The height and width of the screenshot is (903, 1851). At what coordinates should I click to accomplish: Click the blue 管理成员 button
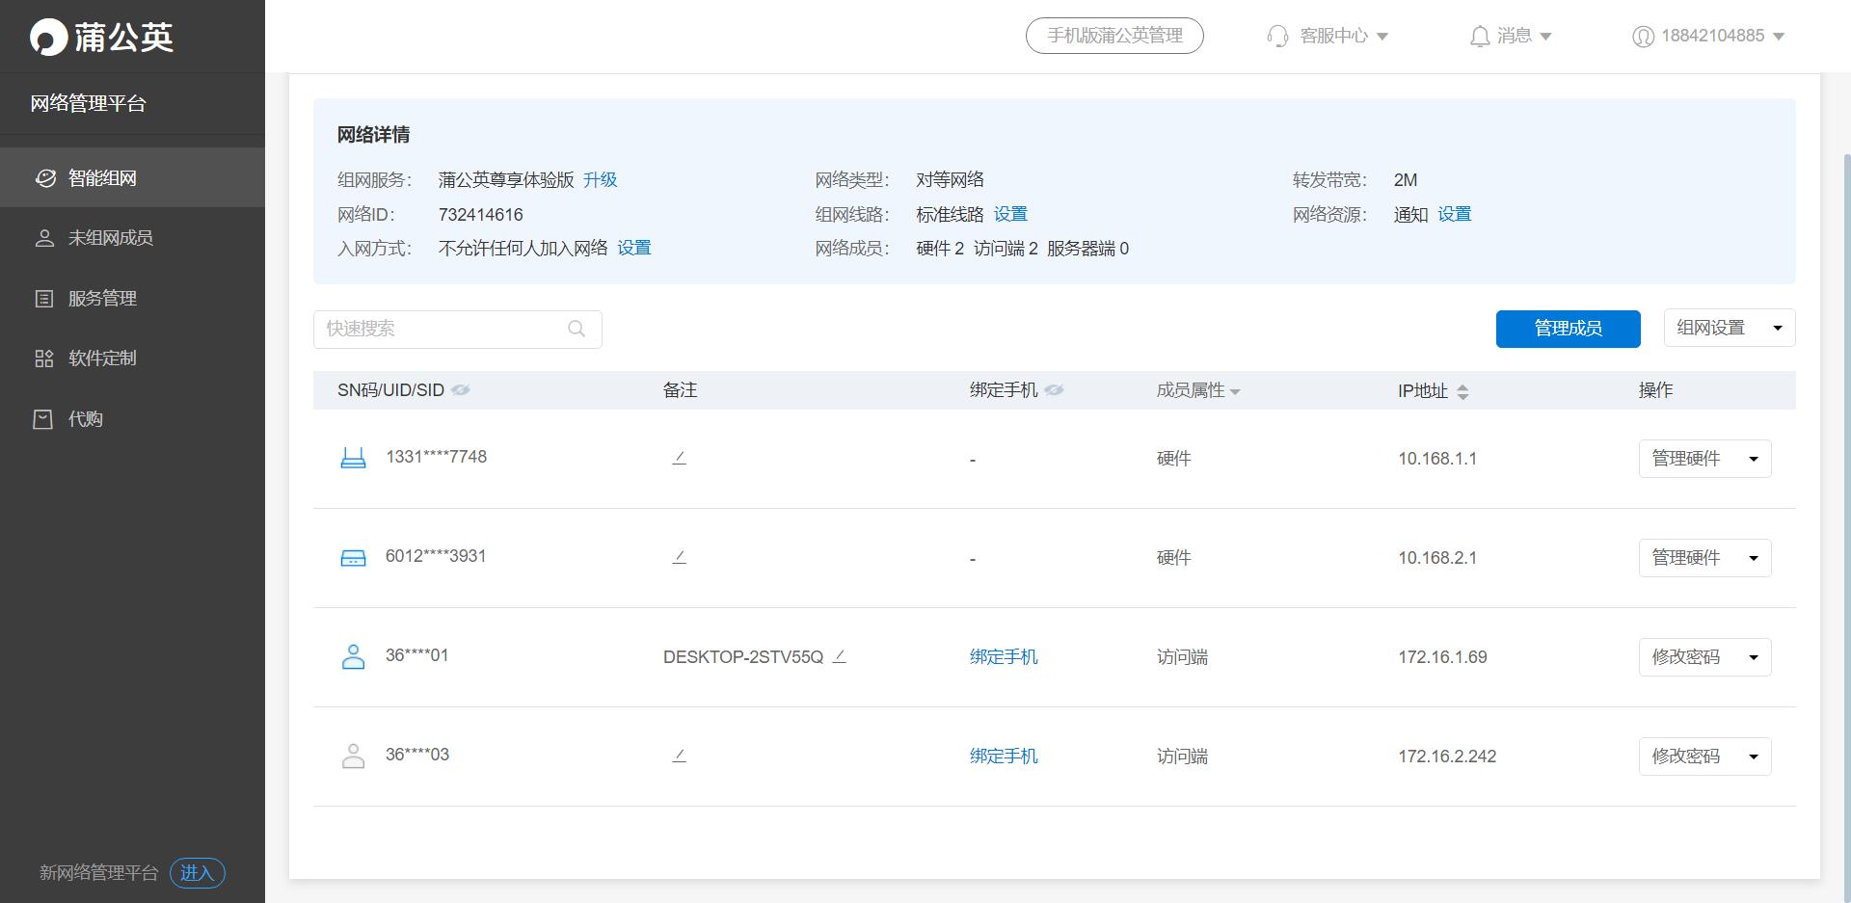click(x=1568, y=329)
